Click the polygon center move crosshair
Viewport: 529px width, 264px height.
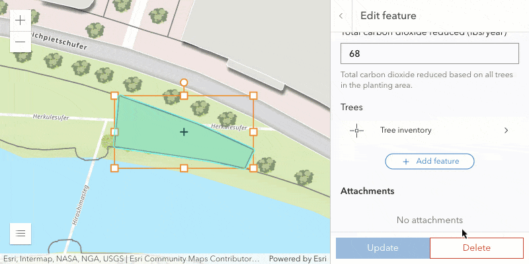[x=184, y=132]
